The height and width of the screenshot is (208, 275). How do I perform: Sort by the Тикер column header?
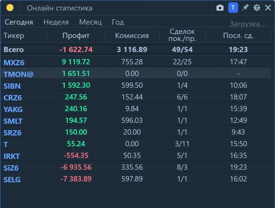tap(14, 36)
